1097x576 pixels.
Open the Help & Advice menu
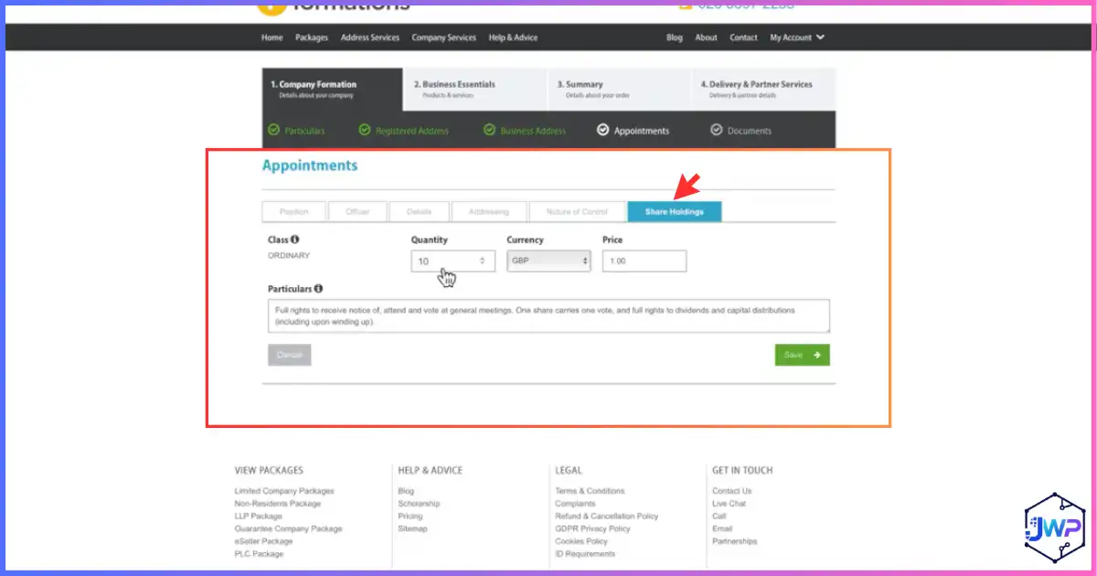pos(513,37)
